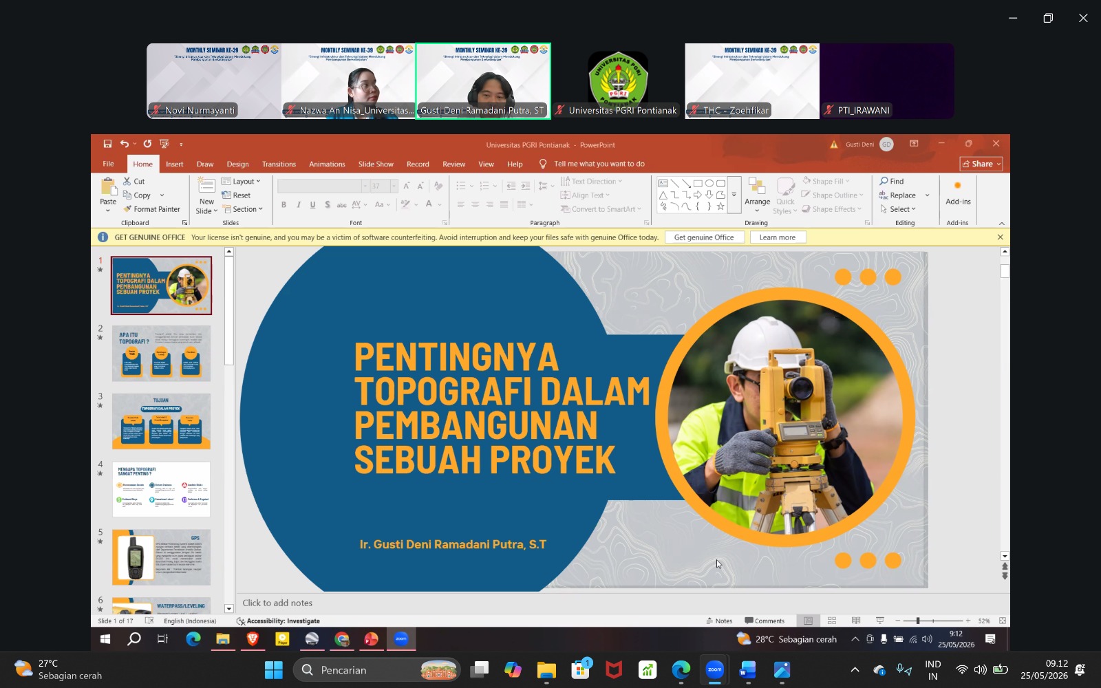Choose the Text Box shape in the gallery
The image size is (1101, 688).
[663, 184]
